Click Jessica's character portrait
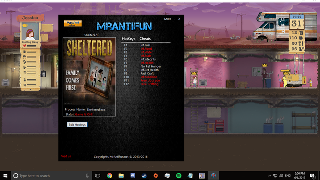This screenshot has height=180, width=320. point(30,32)
